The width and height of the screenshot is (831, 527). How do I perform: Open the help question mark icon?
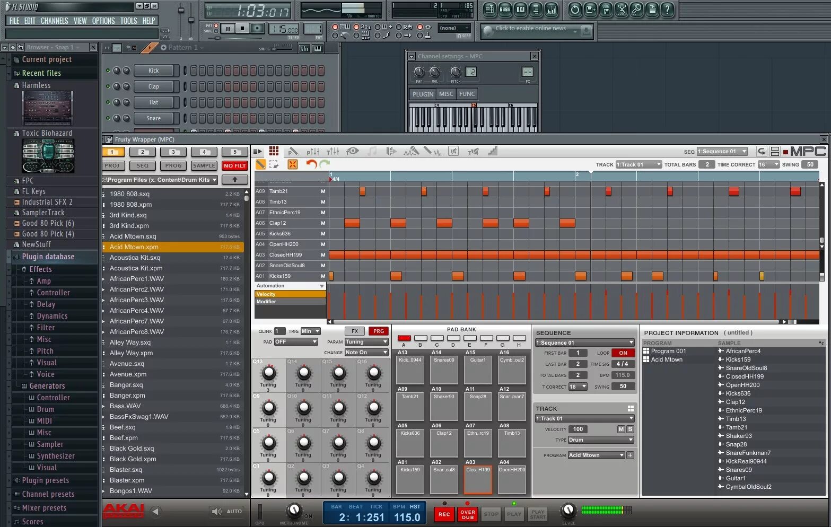coord(667,9)
